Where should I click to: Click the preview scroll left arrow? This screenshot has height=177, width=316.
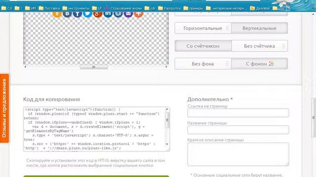[25, 67]
